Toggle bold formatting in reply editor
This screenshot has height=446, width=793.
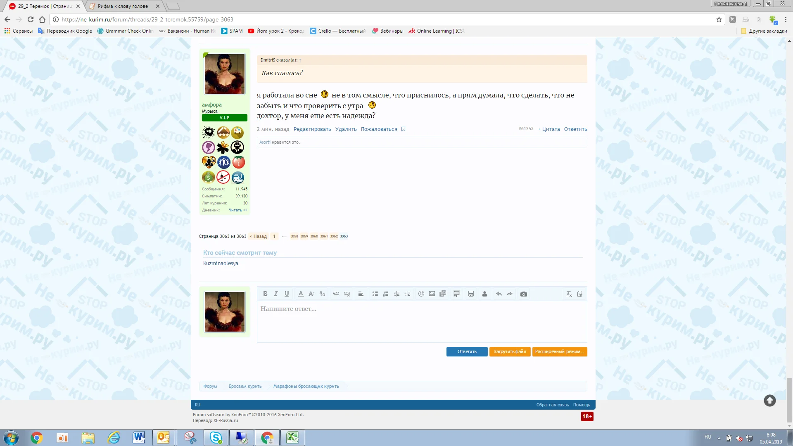click(x=265, y=294)
